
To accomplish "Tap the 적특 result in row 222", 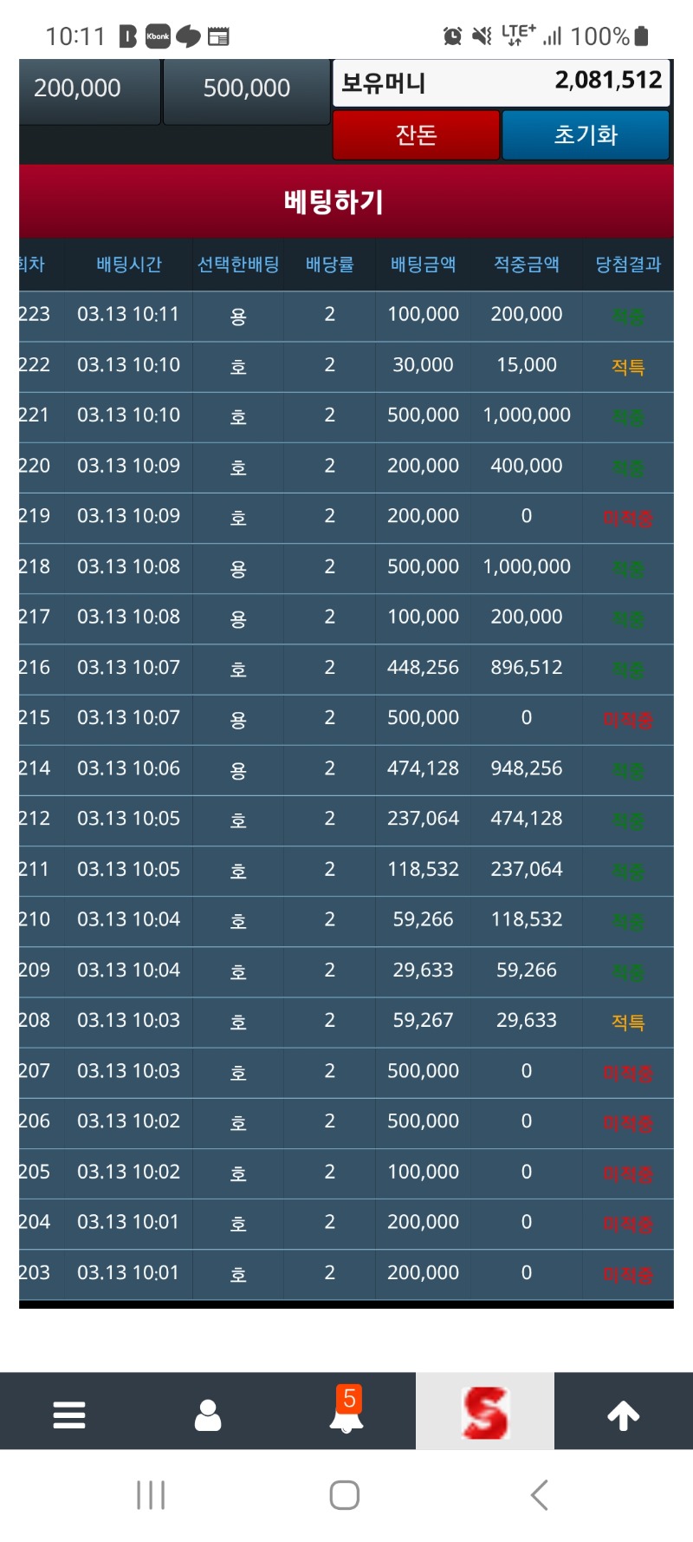I will coord(628,367).
